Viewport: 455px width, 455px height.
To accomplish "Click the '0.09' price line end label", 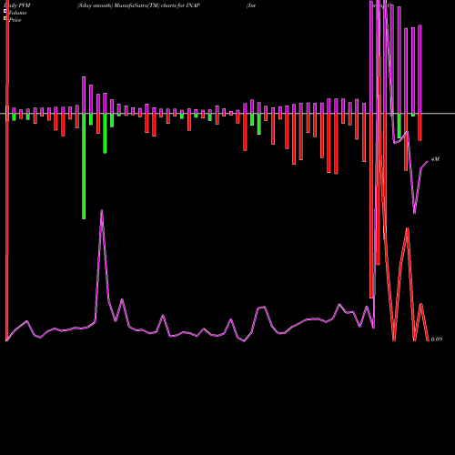I will (x=437, y=339).
